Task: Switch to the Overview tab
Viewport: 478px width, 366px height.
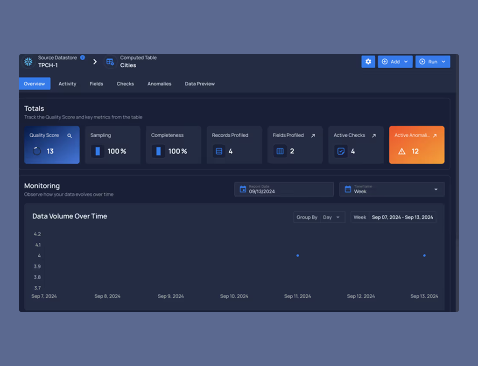Action: coord(35,84)
